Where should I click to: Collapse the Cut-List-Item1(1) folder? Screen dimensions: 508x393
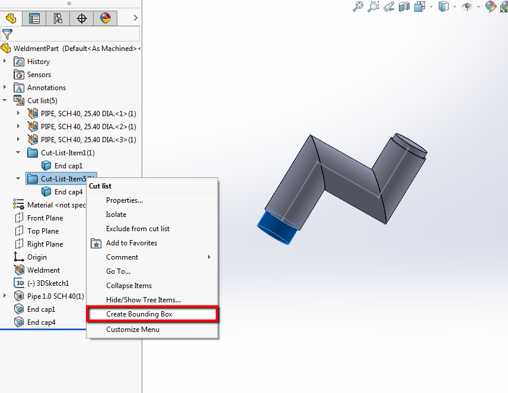(18, 152)
